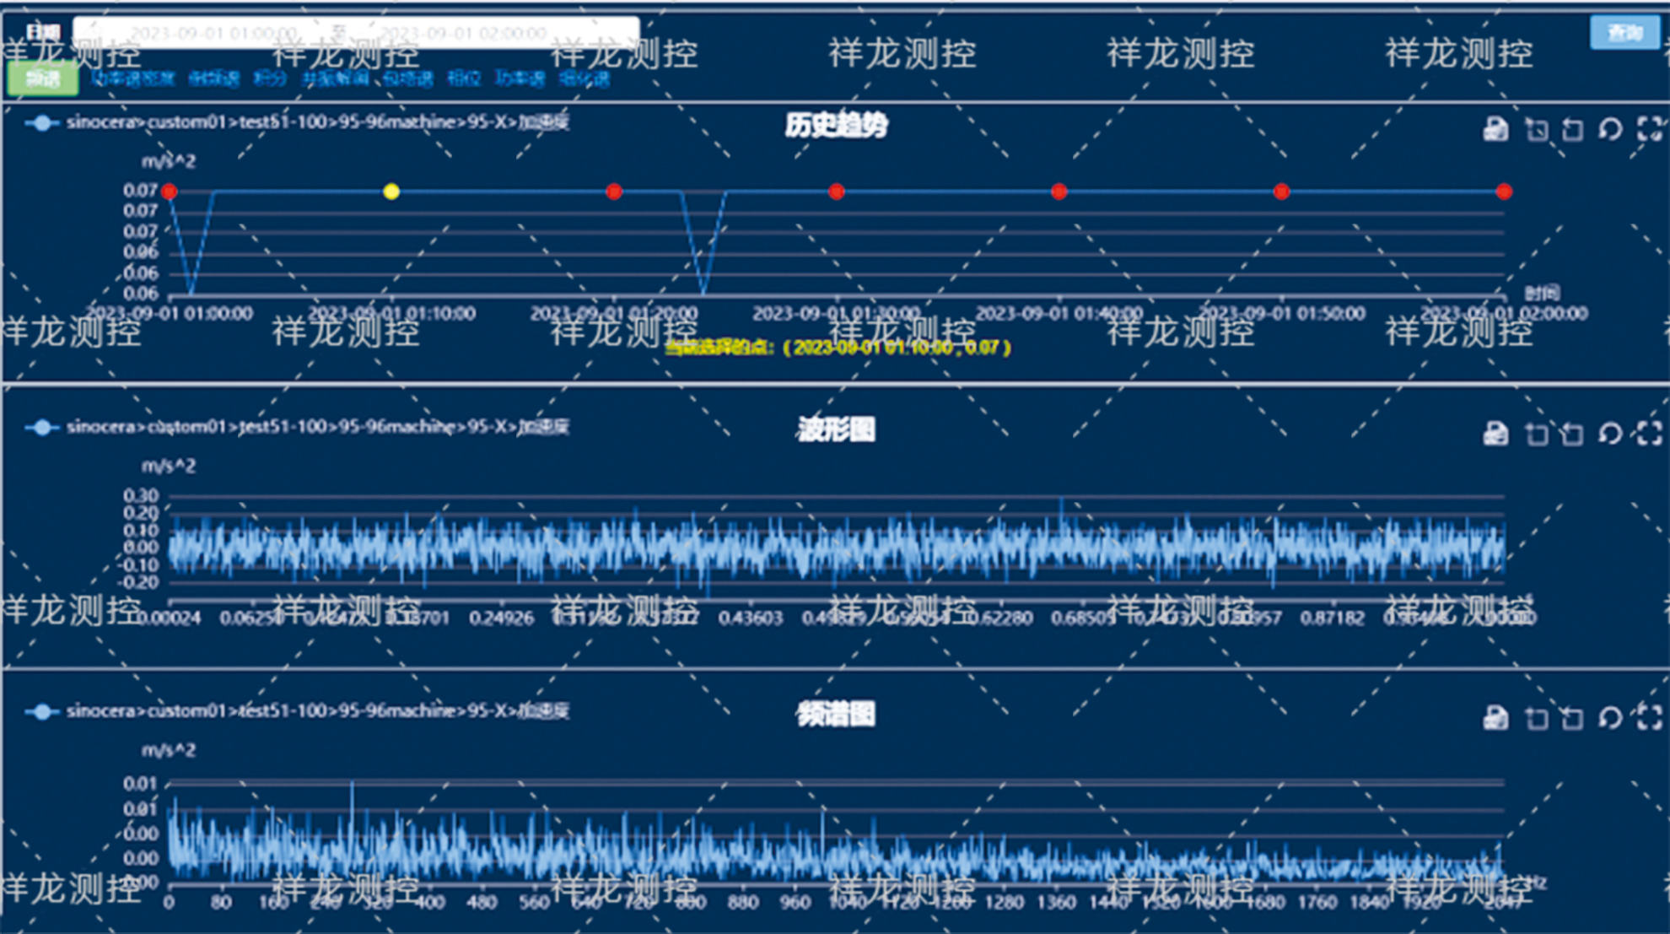Save the 波形图 chart as image
Image resolution: width=1670 pixels, height=934 pixels.
pos(1495,434)
